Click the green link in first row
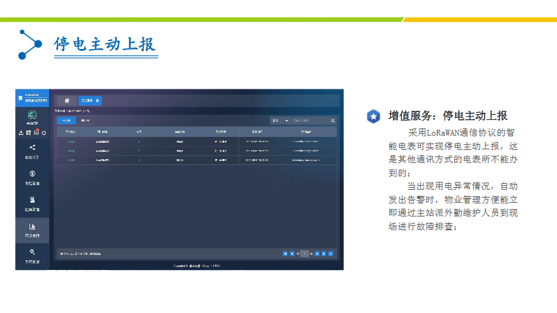The image size is (557, 313). click(x=70, y=141)
